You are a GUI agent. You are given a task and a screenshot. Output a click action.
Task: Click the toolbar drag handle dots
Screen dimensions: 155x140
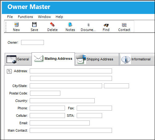coord(6,27)
